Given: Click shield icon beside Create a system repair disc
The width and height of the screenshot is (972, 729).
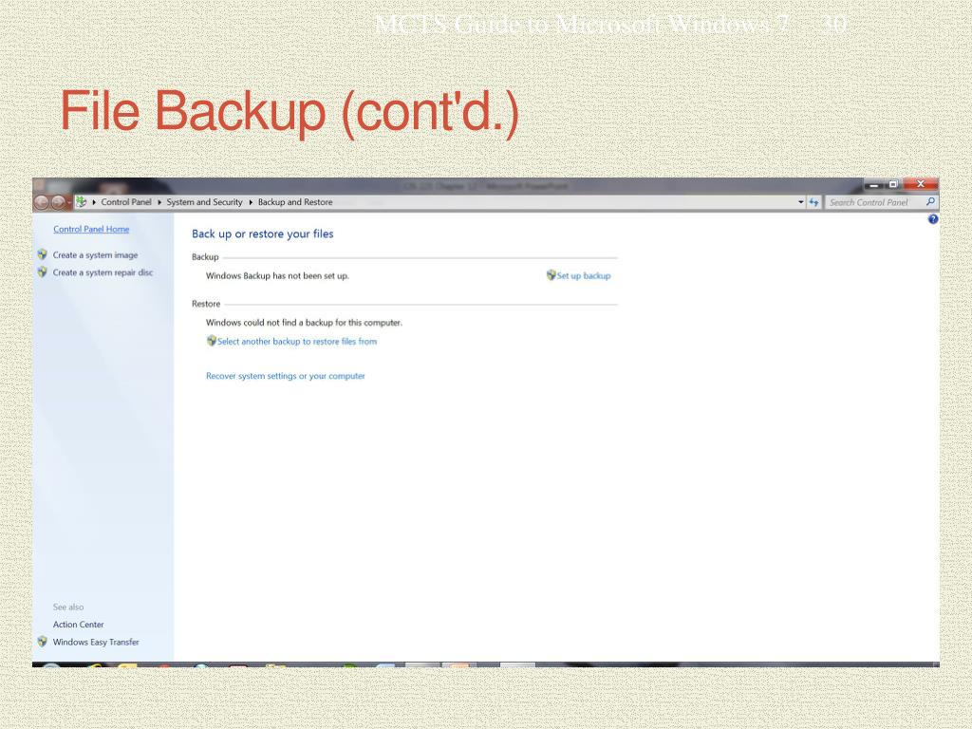Looking at the screenshot, I should 42,272.
